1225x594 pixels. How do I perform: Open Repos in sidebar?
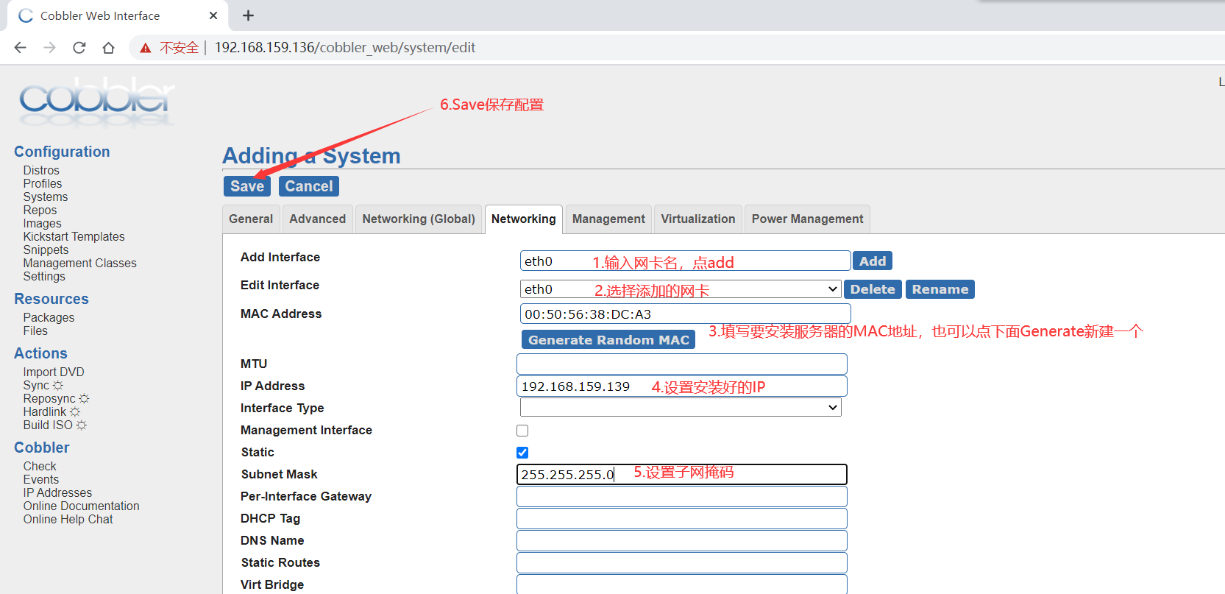coord(40,211)
